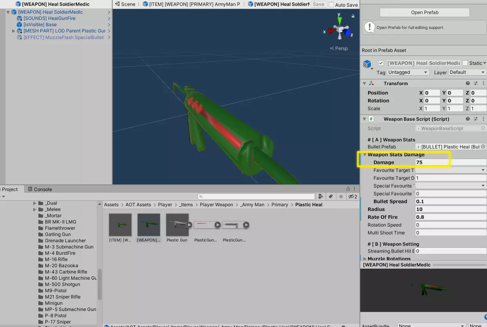Click the Search by Label tag icon

click(331, 197)
